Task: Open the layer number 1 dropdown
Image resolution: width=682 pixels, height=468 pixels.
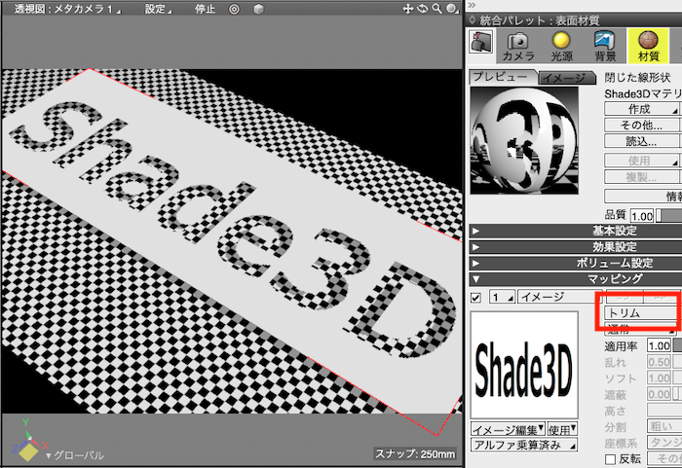Action: [502, 297]
